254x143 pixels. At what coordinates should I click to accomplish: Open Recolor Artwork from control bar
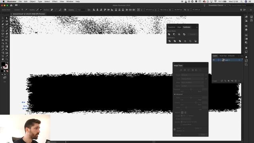click(x=65, y=10)
